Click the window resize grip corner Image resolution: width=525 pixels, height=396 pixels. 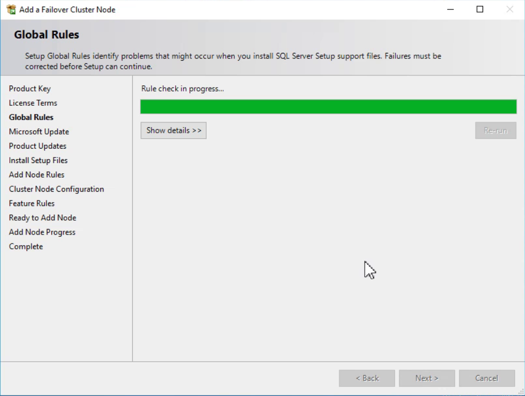pyautogui.click(x=521, y=392)
